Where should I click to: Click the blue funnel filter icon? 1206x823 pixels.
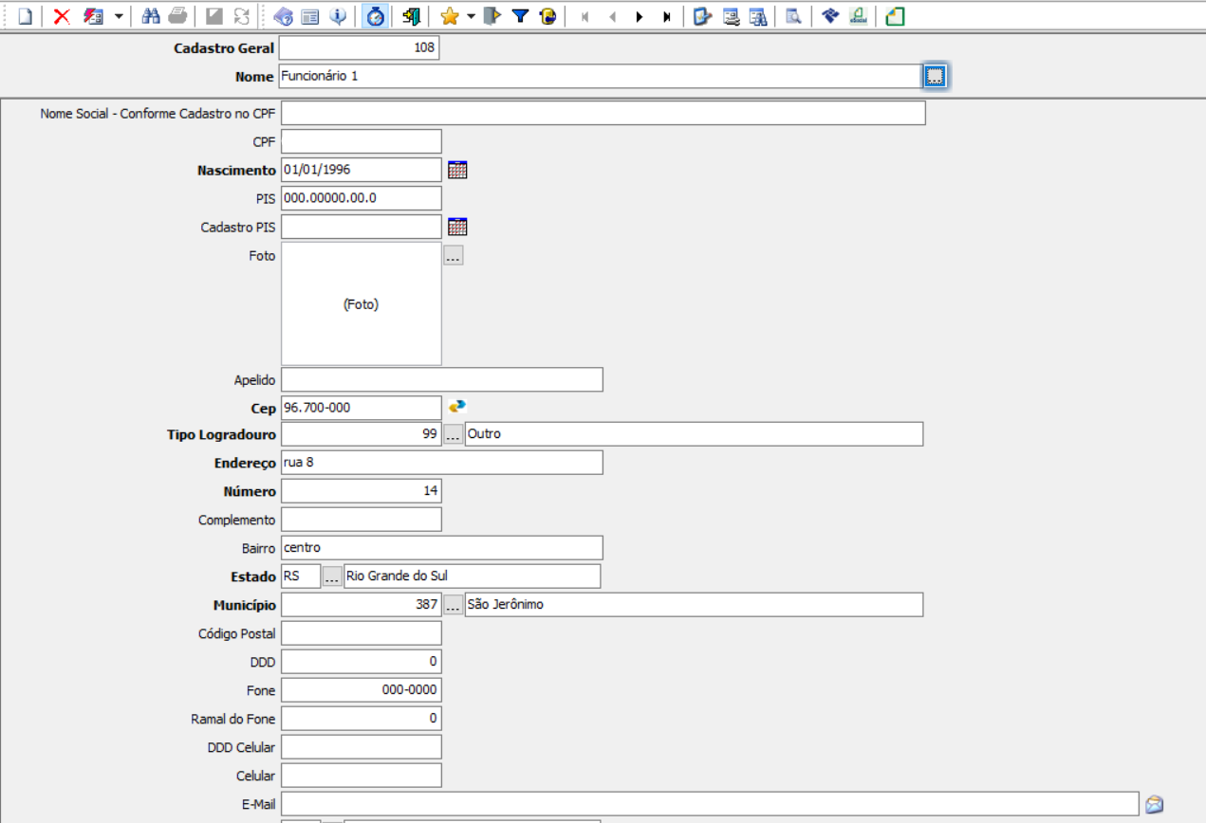click(520, 16)
